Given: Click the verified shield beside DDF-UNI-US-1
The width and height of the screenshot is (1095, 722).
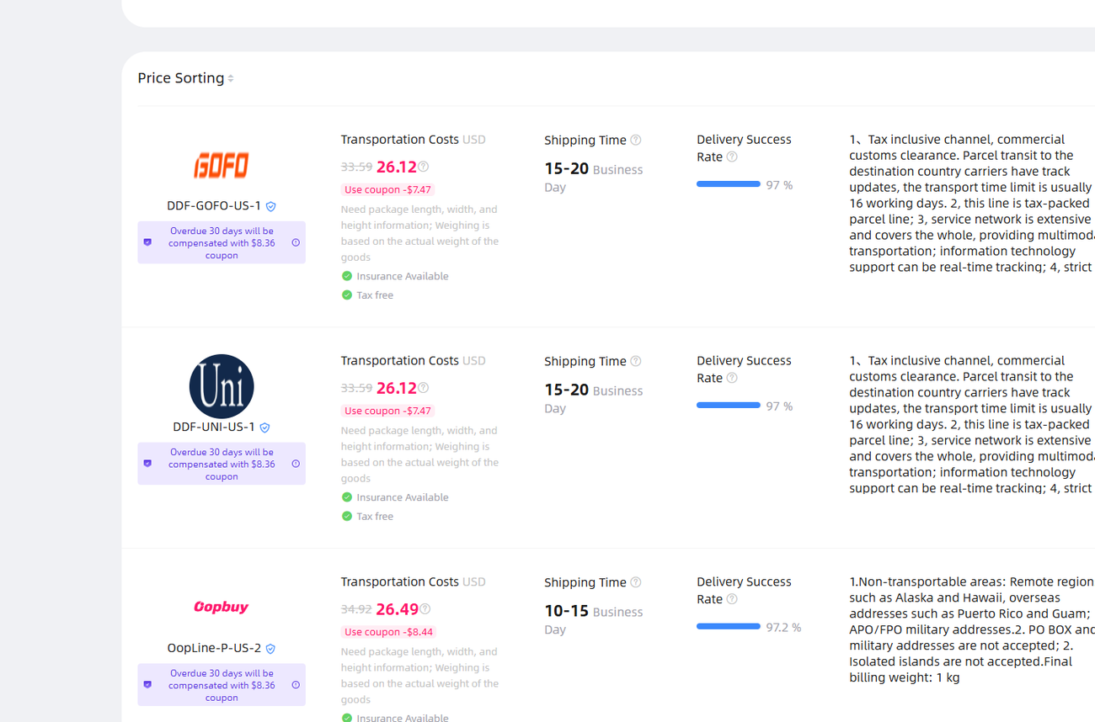Looking at the screenshot, I should point(265,427).
